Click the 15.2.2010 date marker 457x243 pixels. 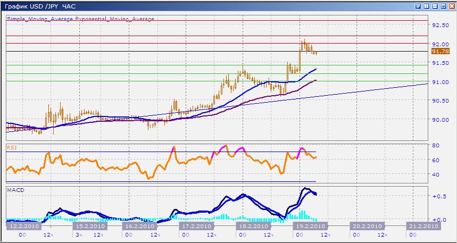tap(88, 225)
